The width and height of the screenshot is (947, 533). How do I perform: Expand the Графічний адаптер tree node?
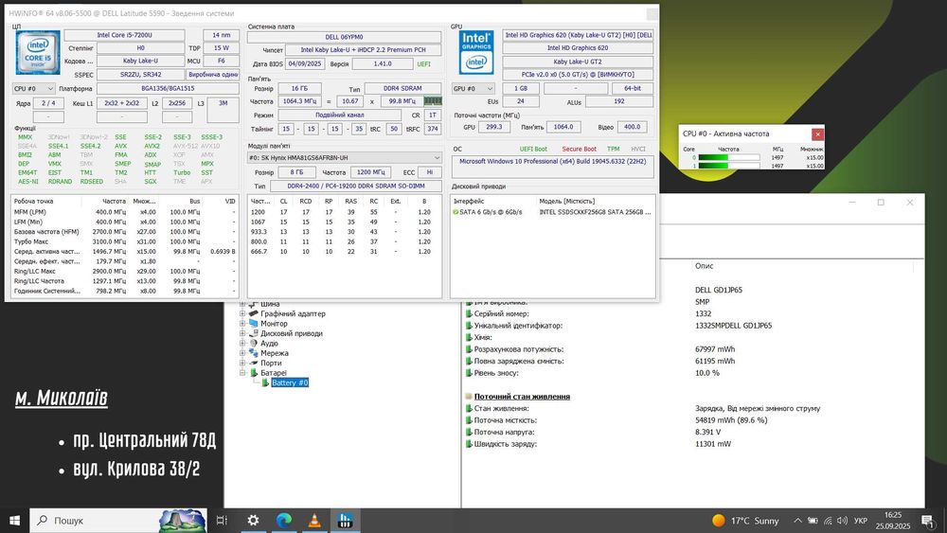click(x=242, y=313)
